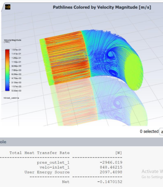Click the '0 selected' status text
The width and height of the screenshot is (163, 187).
pos(149,131)
